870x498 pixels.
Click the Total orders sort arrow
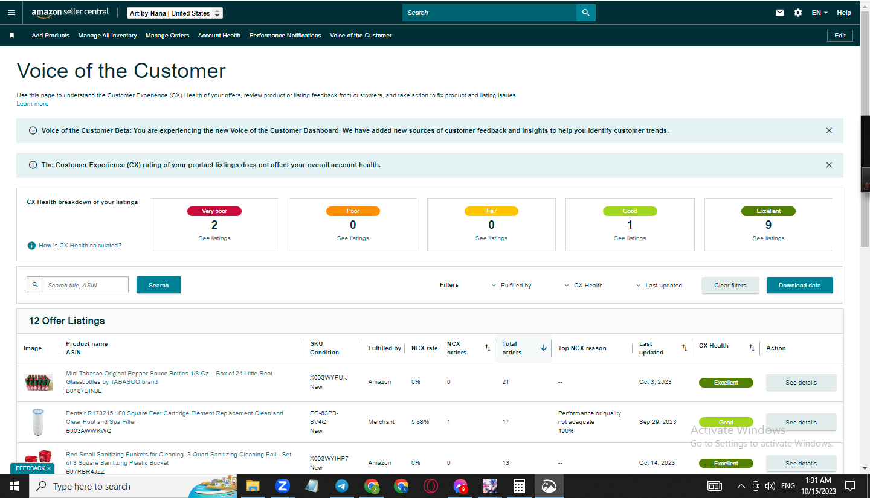[544, 348]
